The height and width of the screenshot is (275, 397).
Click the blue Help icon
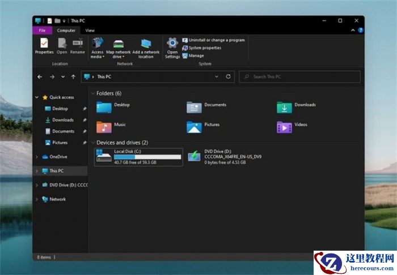361,31
